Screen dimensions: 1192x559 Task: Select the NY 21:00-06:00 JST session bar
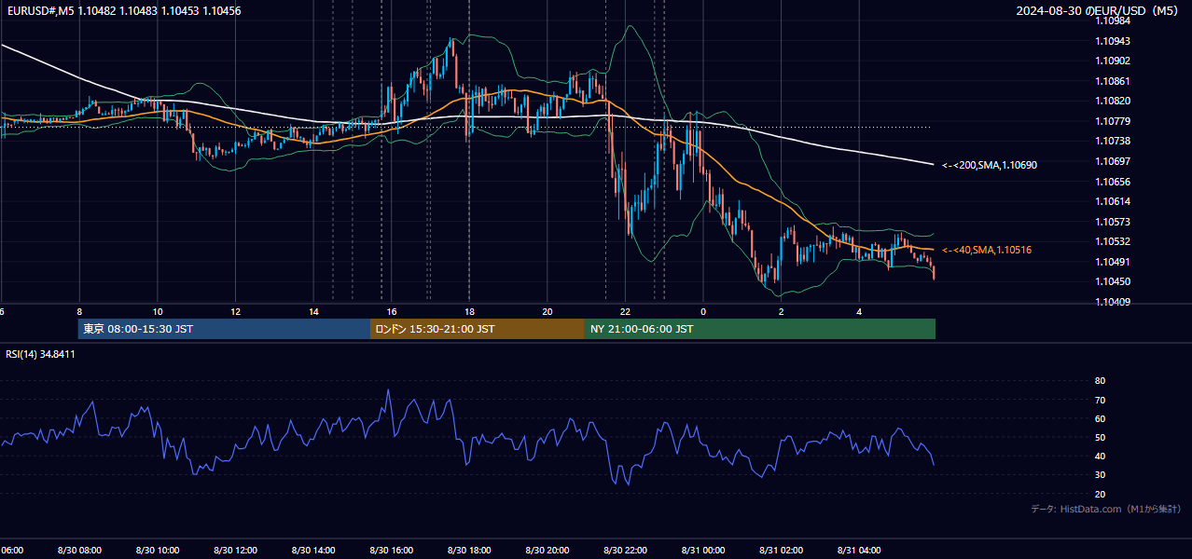point(760,329)
